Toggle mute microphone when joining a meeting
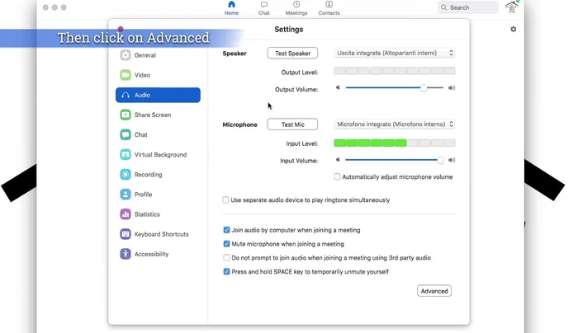This screenshot has height=333, width=578. click(x=227, y=244)
